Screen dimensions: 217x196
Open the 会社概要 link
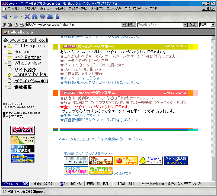click(x=23, y=87)
